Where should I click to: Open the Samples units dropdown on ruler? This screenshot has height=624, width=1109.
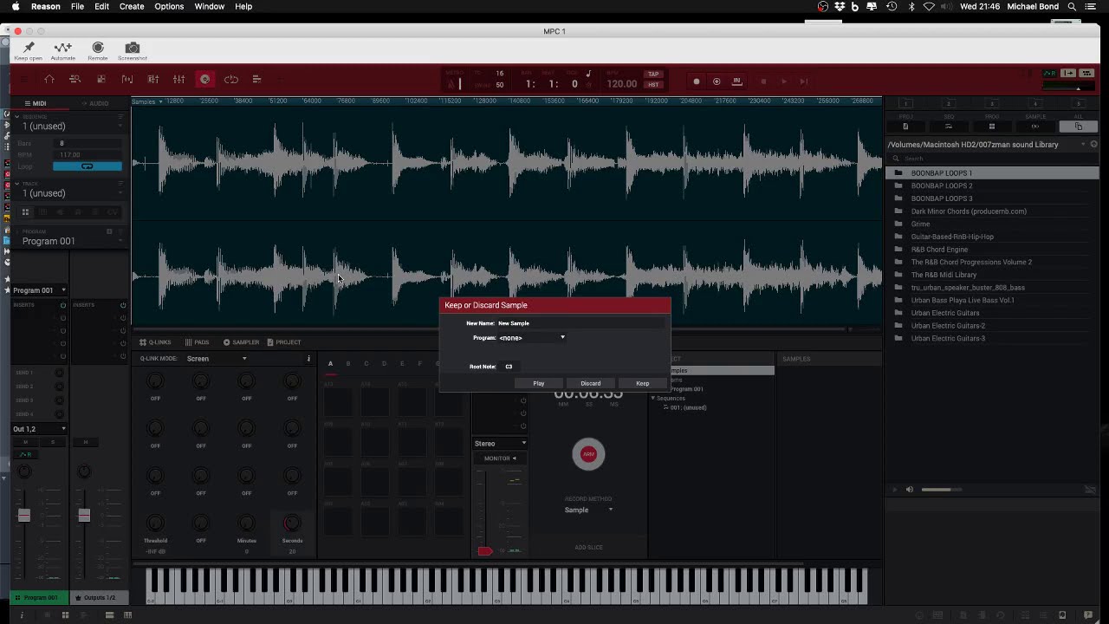(147, 101)
